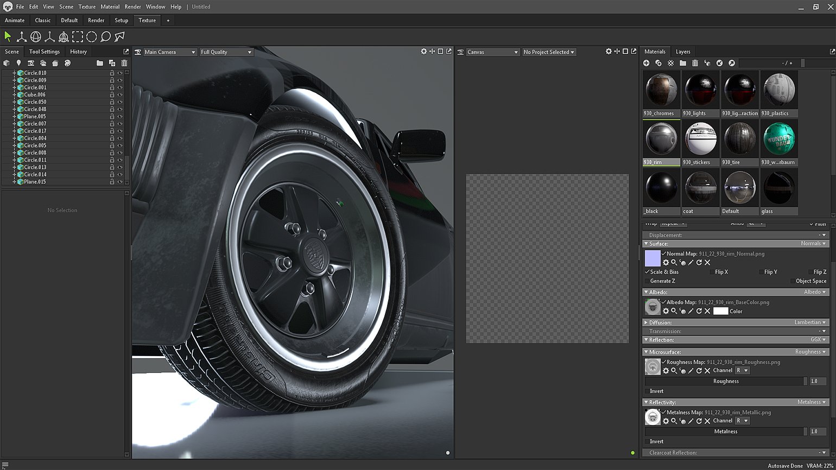Open the Material menu
The image size is (836, 470).
point(110,7)
